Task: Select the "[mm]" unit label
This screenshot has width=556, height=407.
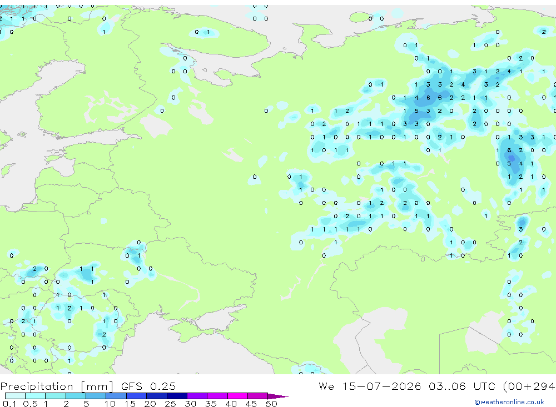Action: (x=97, y=386)
